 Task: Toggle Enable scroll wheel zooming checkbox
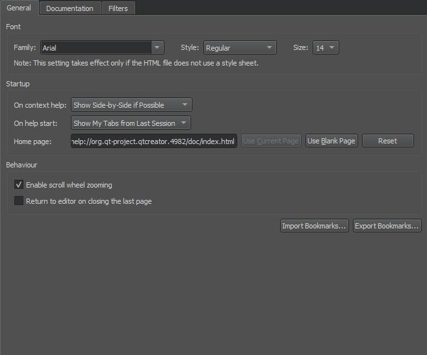pos(19,185)
